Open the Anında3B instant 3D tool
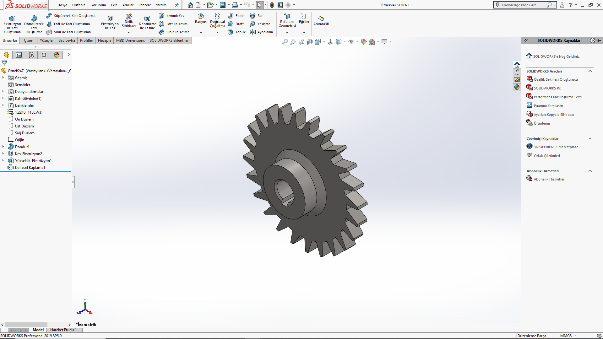This screenshot has height=339, width=603. click(x=321, y=18)
